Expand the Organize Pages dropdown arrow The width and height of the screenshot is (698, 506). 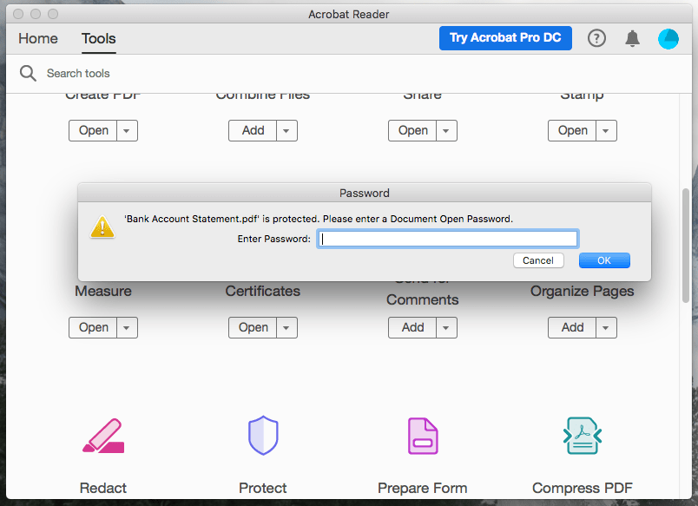[606, 327]
